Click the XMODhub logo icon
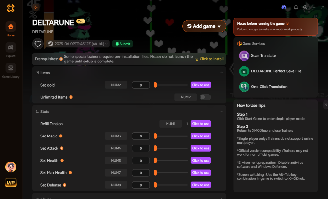Viewport: 328px width, 199px height. point(11,8)
